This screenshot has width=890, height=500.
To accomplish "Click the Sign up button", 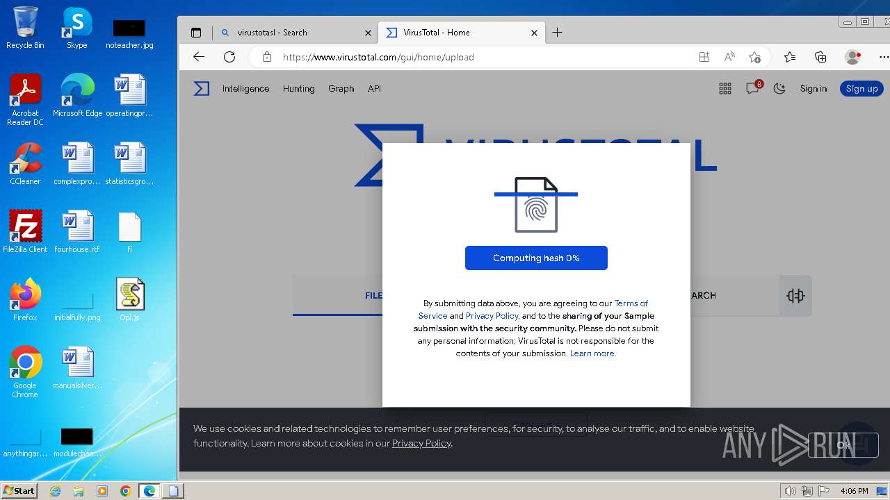I will pyautogui.click(x=861, y=88).
